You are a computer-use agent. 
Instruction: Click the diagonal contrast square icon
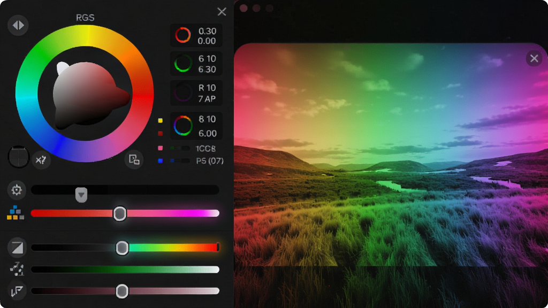pyautogui.click(x=17, y=248)
